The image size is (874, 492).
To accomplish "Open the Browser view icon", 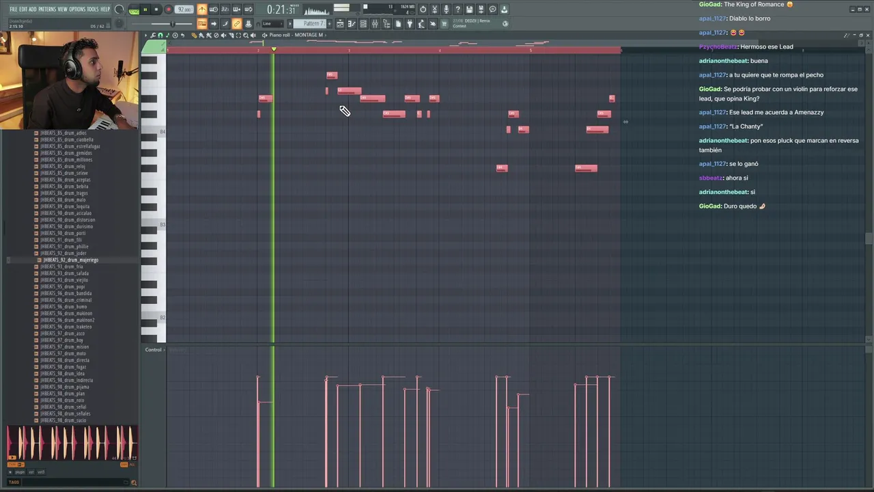I will click(386, 24).
